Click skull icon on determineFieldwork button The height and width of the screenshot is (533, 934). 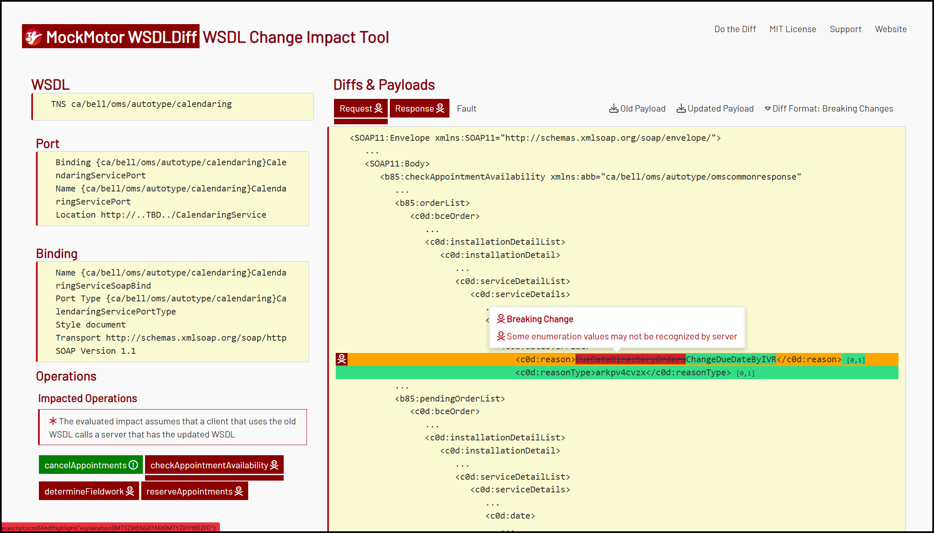pyautogui.click(x=130, y=491)
